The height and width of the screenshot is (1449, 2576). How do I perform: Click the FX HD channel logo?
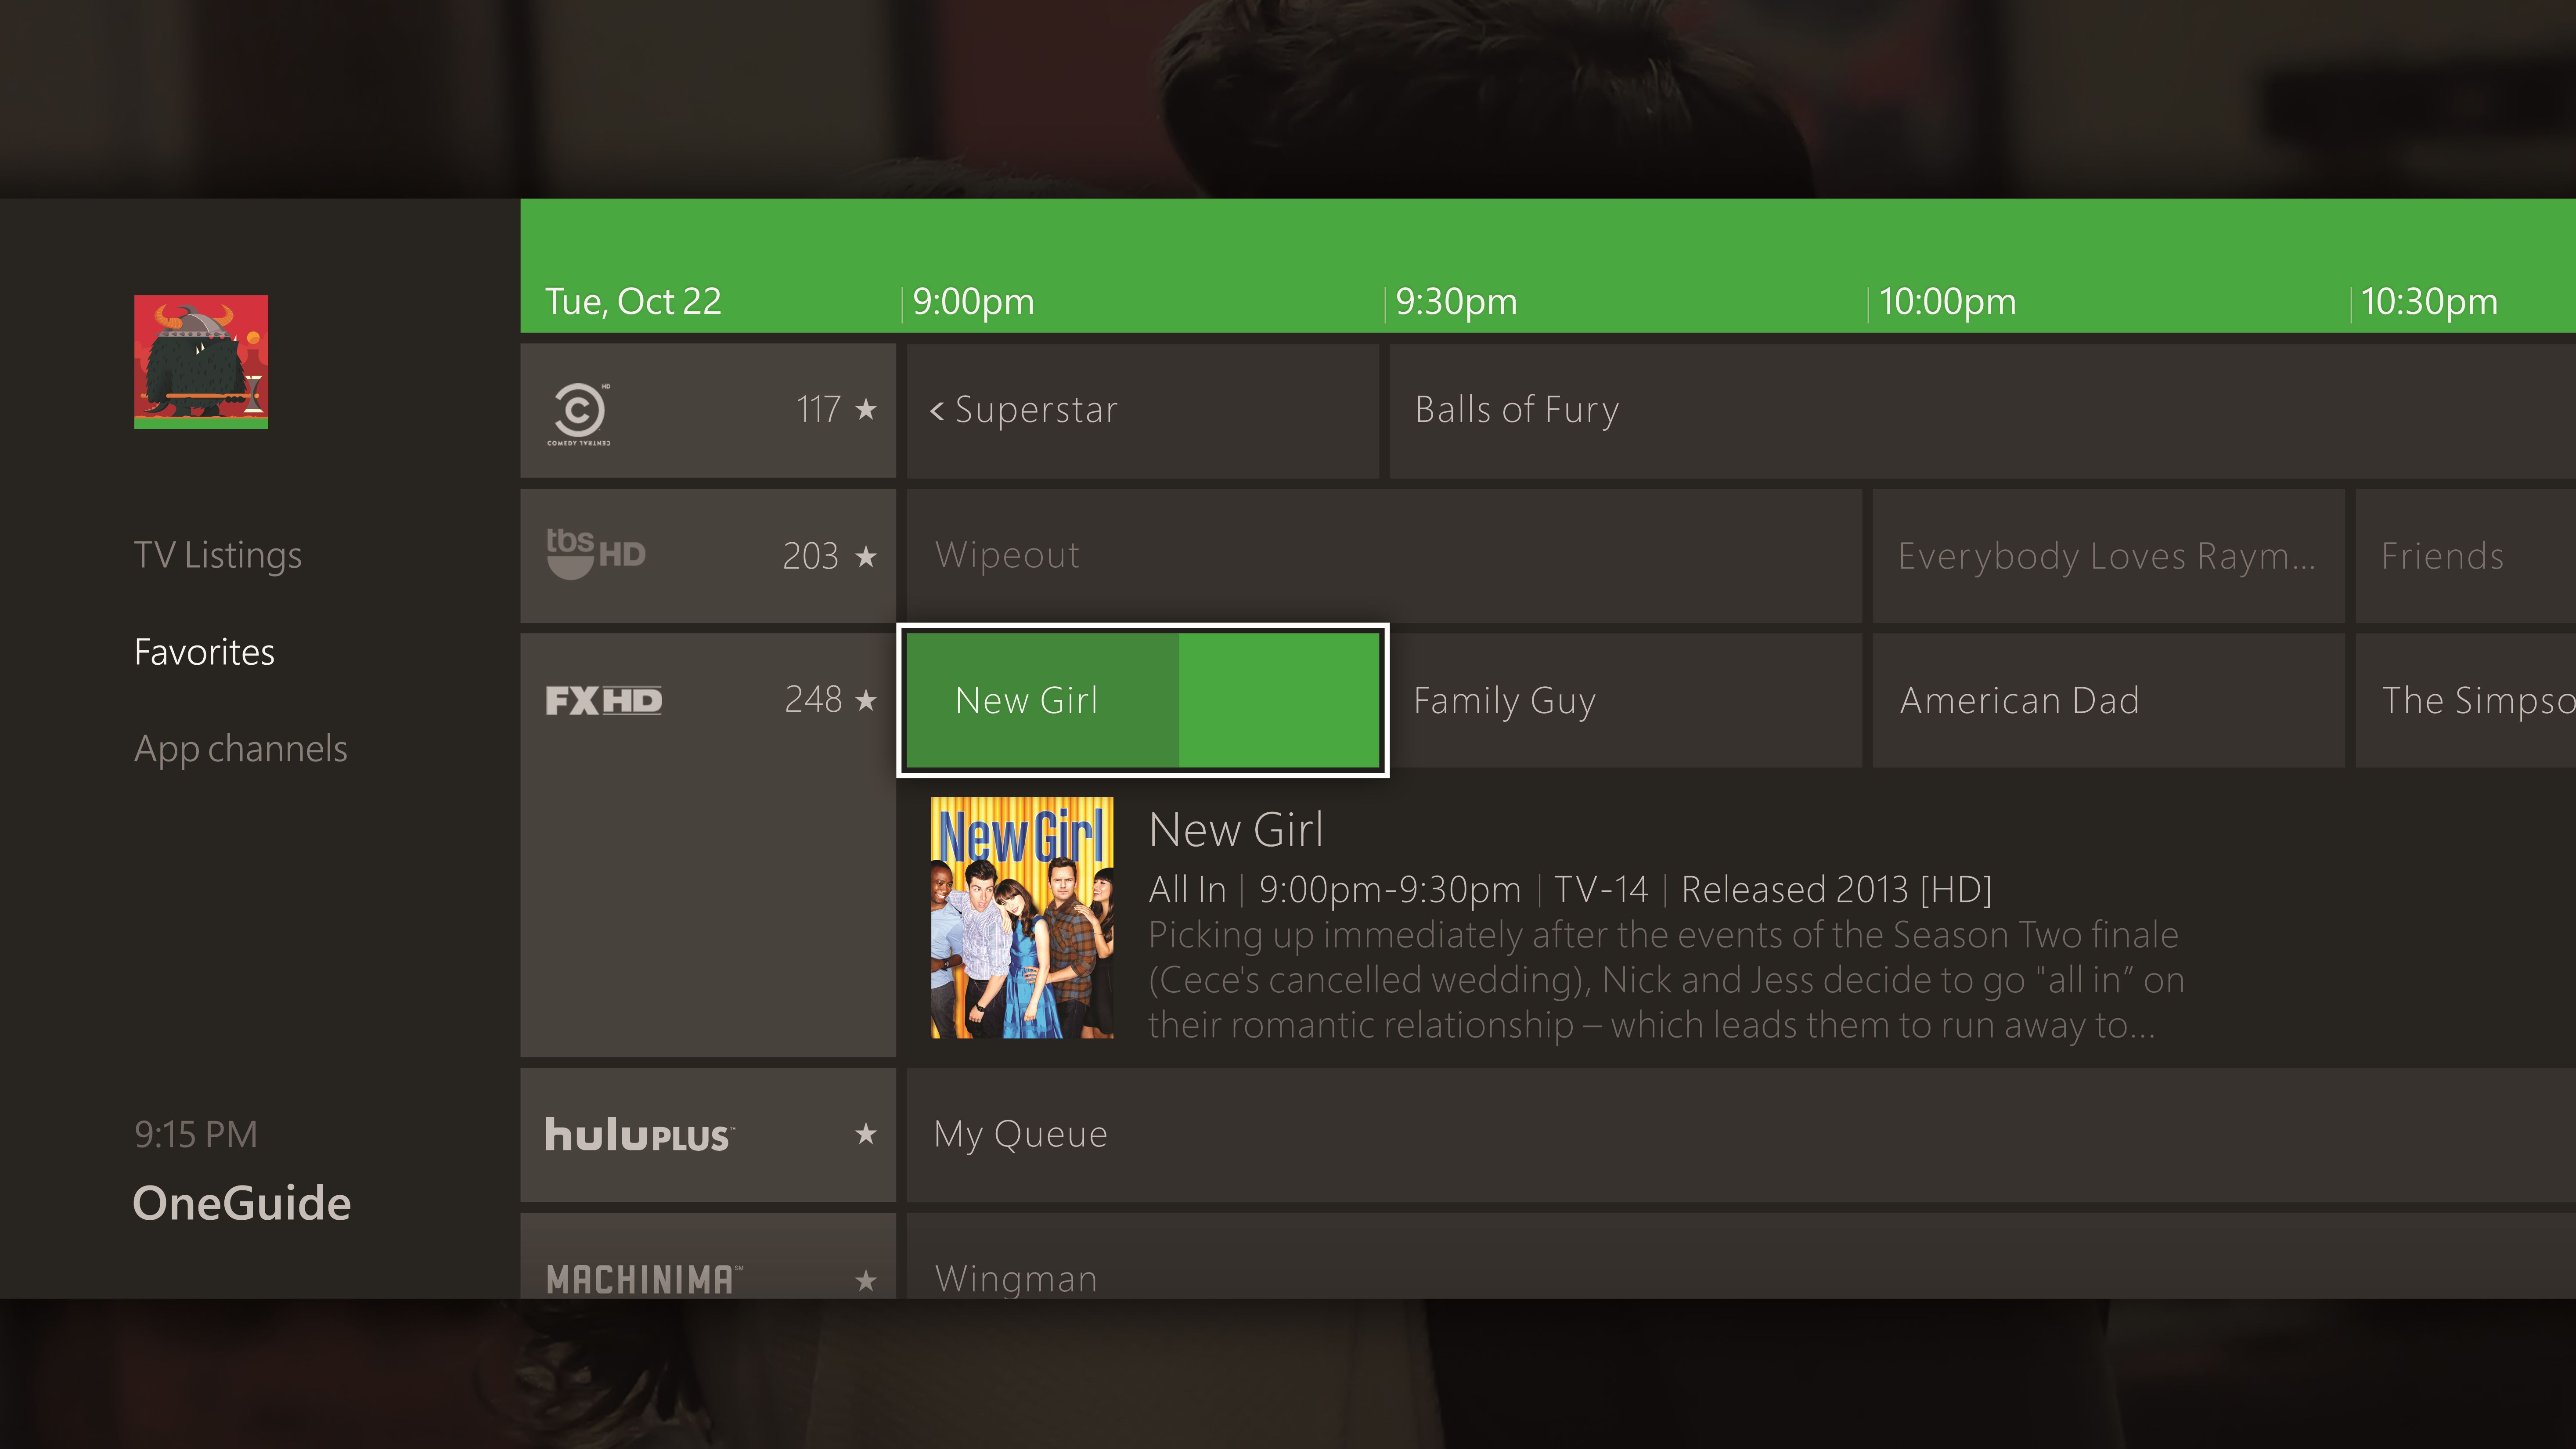(x=604, y=700)
